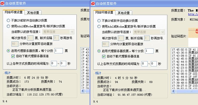The width and height of the screenshot is (198, 105).
Task: Expand 宽带连接 dial-up dropdown in the right window
Action: 163,32
